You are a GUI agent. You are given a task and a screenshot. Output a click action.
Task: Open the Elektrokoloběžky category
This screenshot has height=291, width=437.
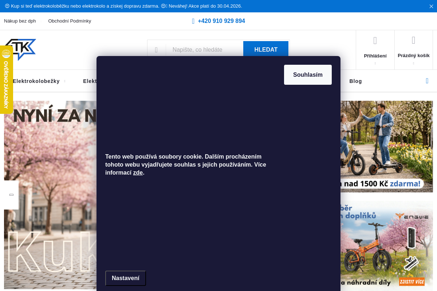(36, 81)
